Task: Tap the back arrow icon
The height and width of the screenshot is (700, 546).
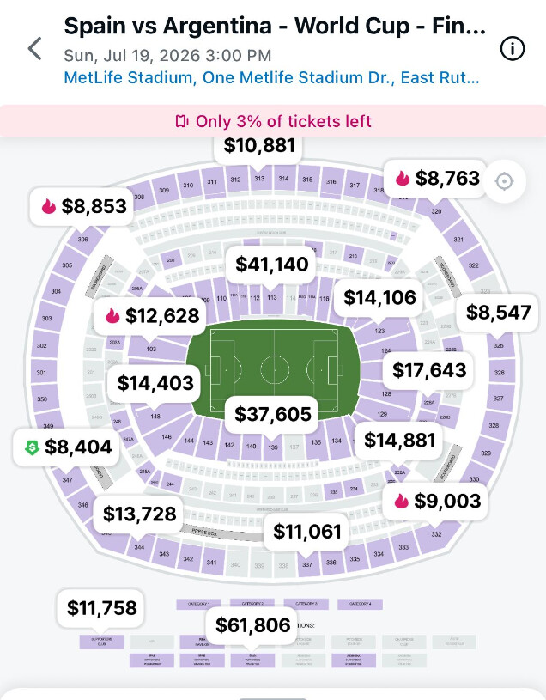Action: (35, 48)
